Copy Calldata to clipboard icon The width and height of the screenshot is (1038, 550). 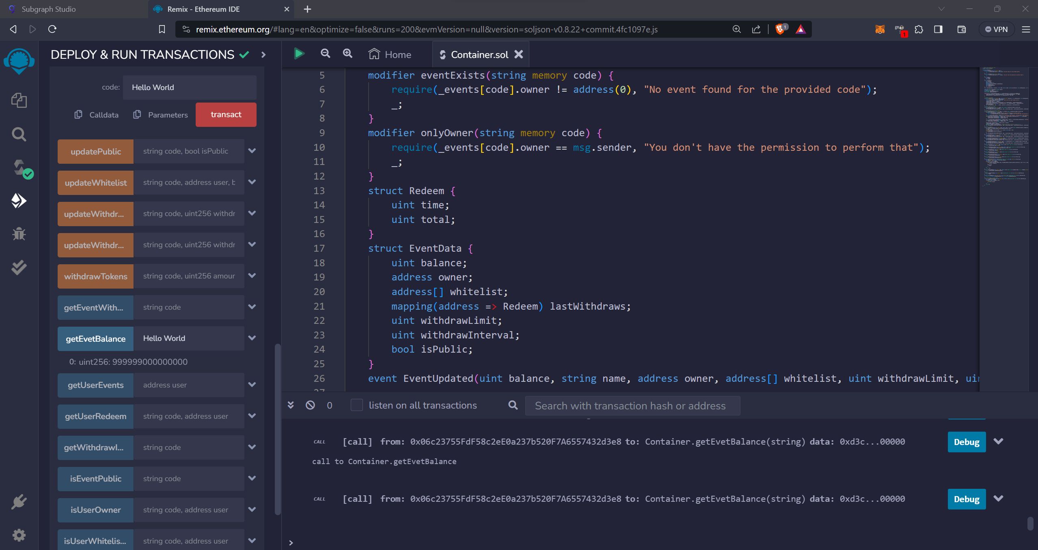pyautogui.click(x=78, y=115)
